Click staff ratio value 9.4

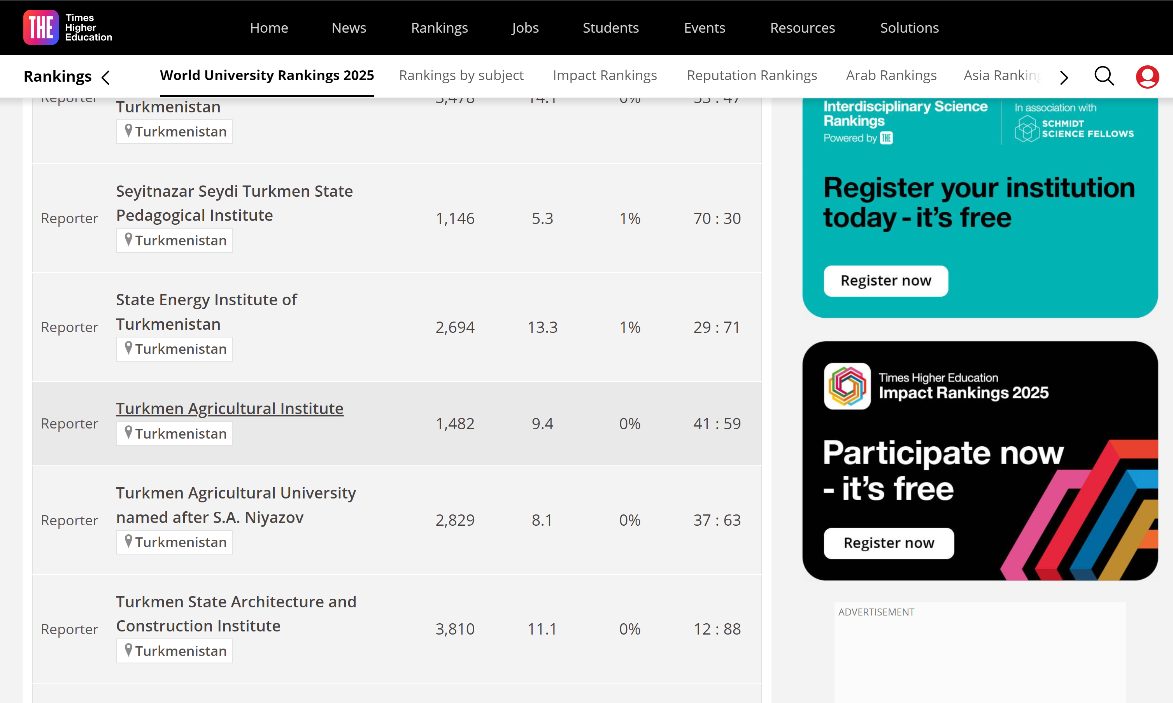(x=542, y=423)
